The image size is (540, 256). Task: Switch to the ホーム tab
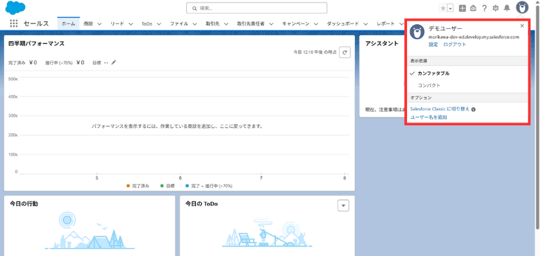[x=69, y=24]
